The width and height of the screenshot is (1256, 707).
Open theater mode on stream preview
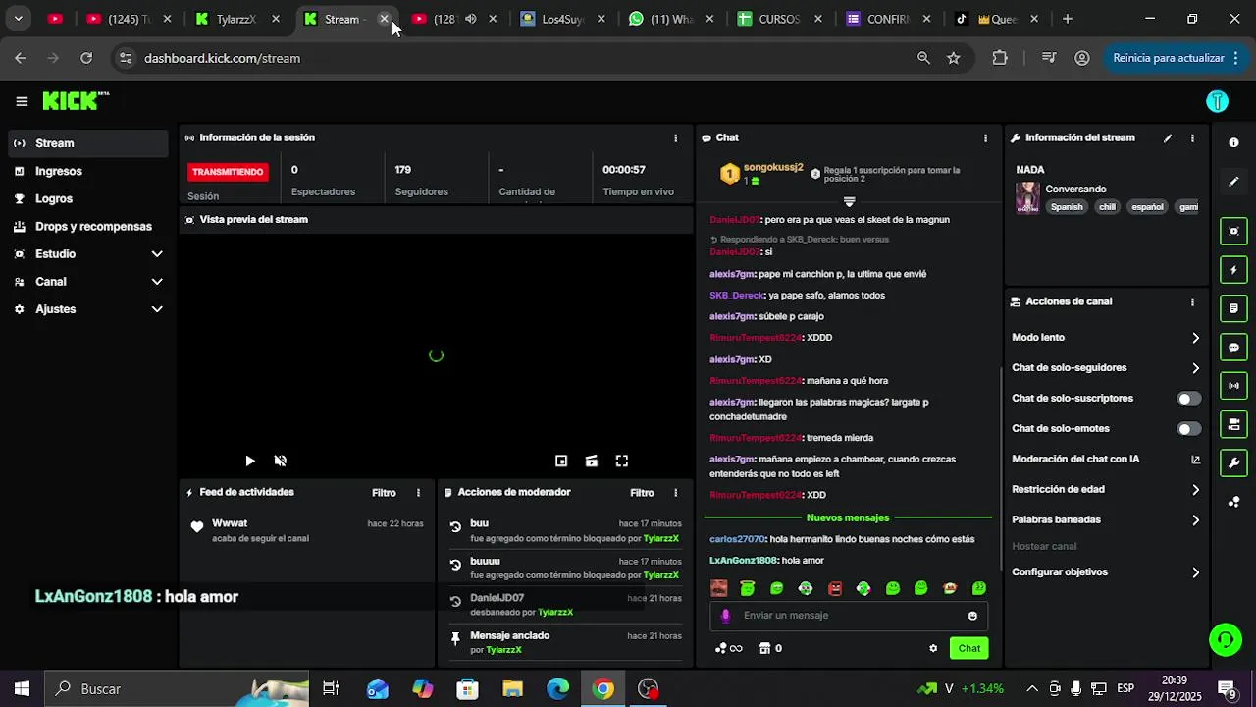[591, 461]
